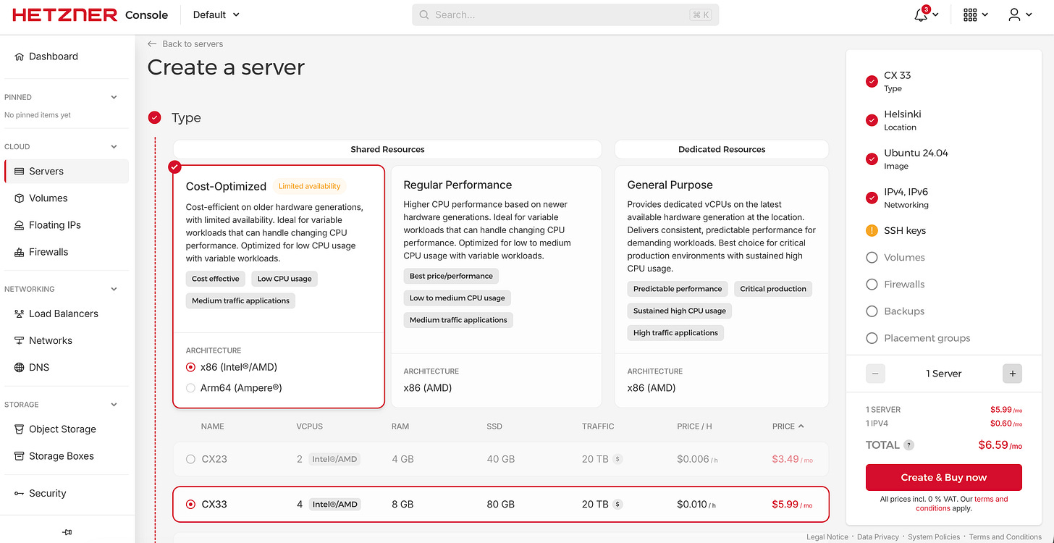Click the TOTAL help question-mark icon
Screen dimensions: 1054x543
[909, 445]
